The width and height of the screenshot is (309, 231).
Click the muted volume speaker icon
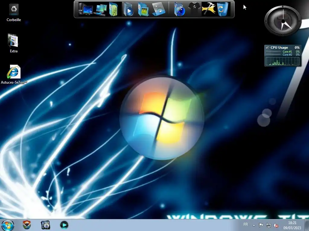276,225
